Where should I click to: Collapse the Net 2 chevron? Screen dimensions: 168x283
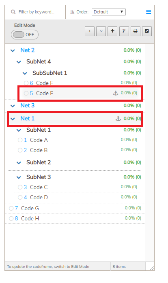(13, 50)
